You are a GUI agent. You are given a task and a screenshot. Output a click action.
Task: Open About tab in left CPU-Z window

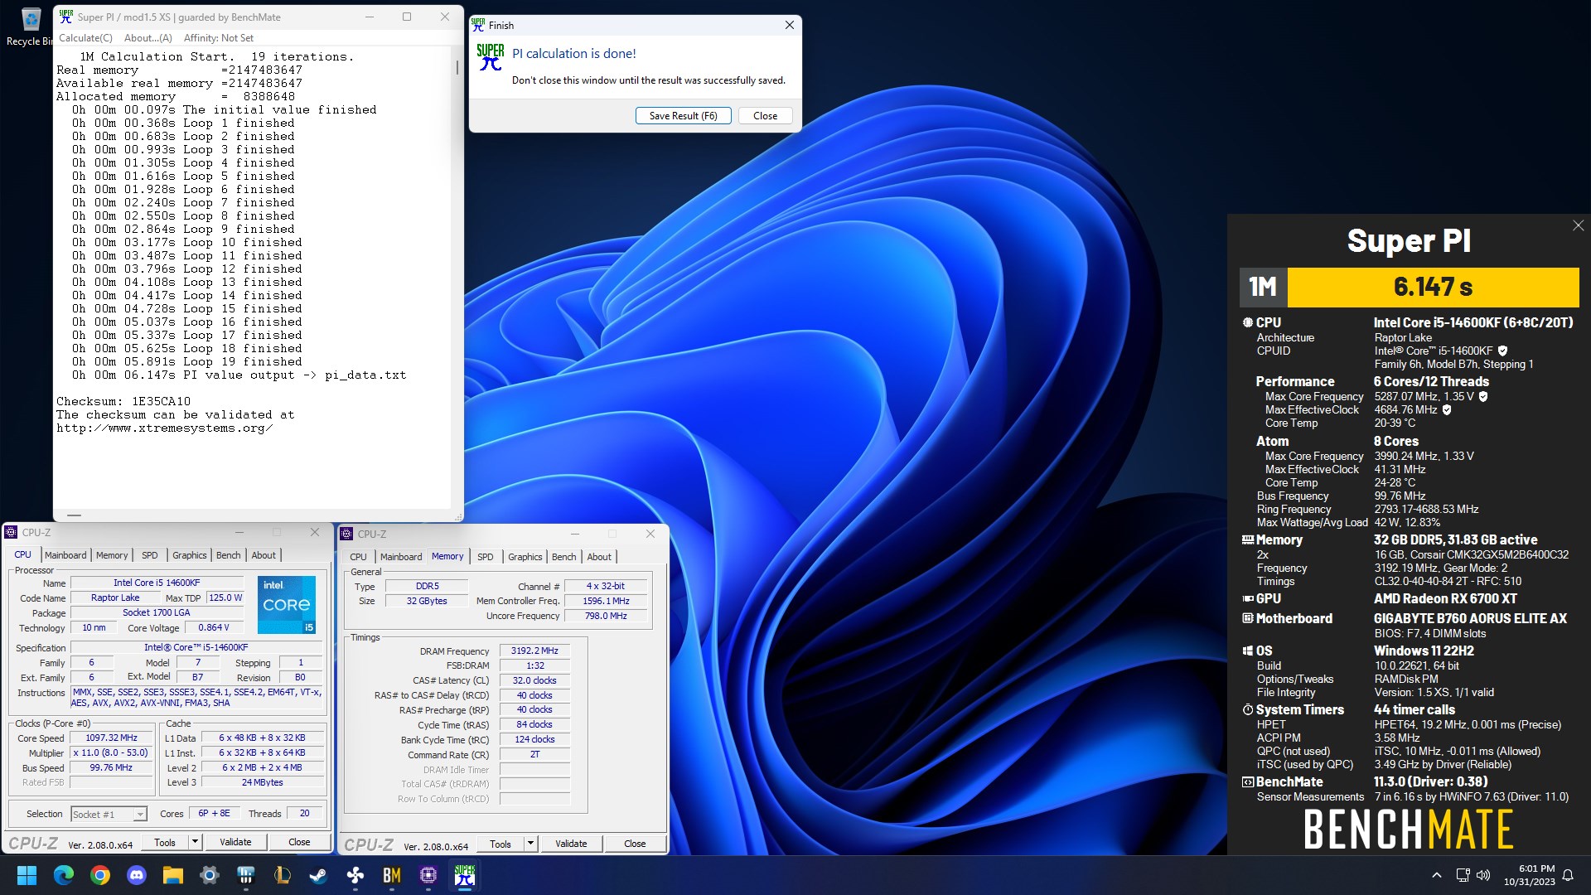[x=264, y=555]
